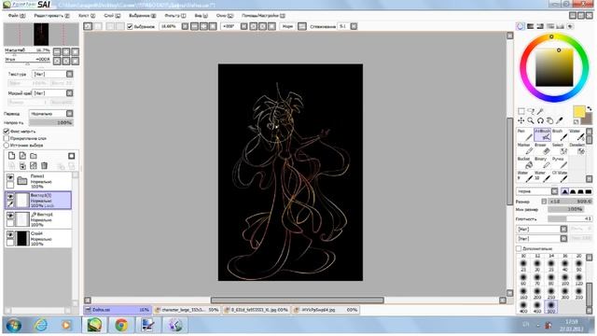Activate the zoom magnifier tool
597x336 pixels.
[x=531, y=120]
